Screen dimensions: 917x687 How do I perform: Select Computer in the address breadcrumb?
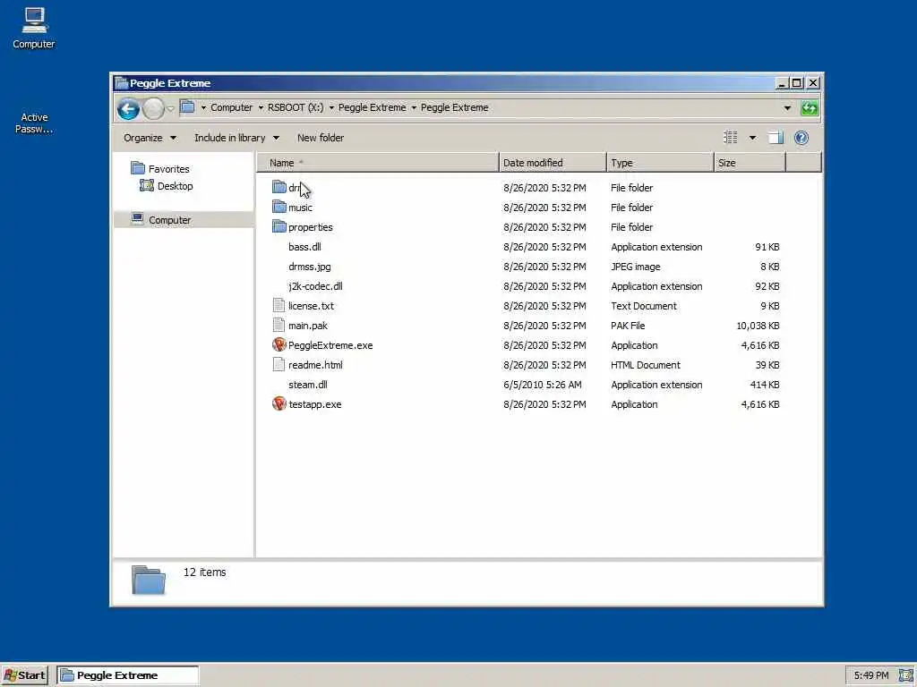coord(232,107)
